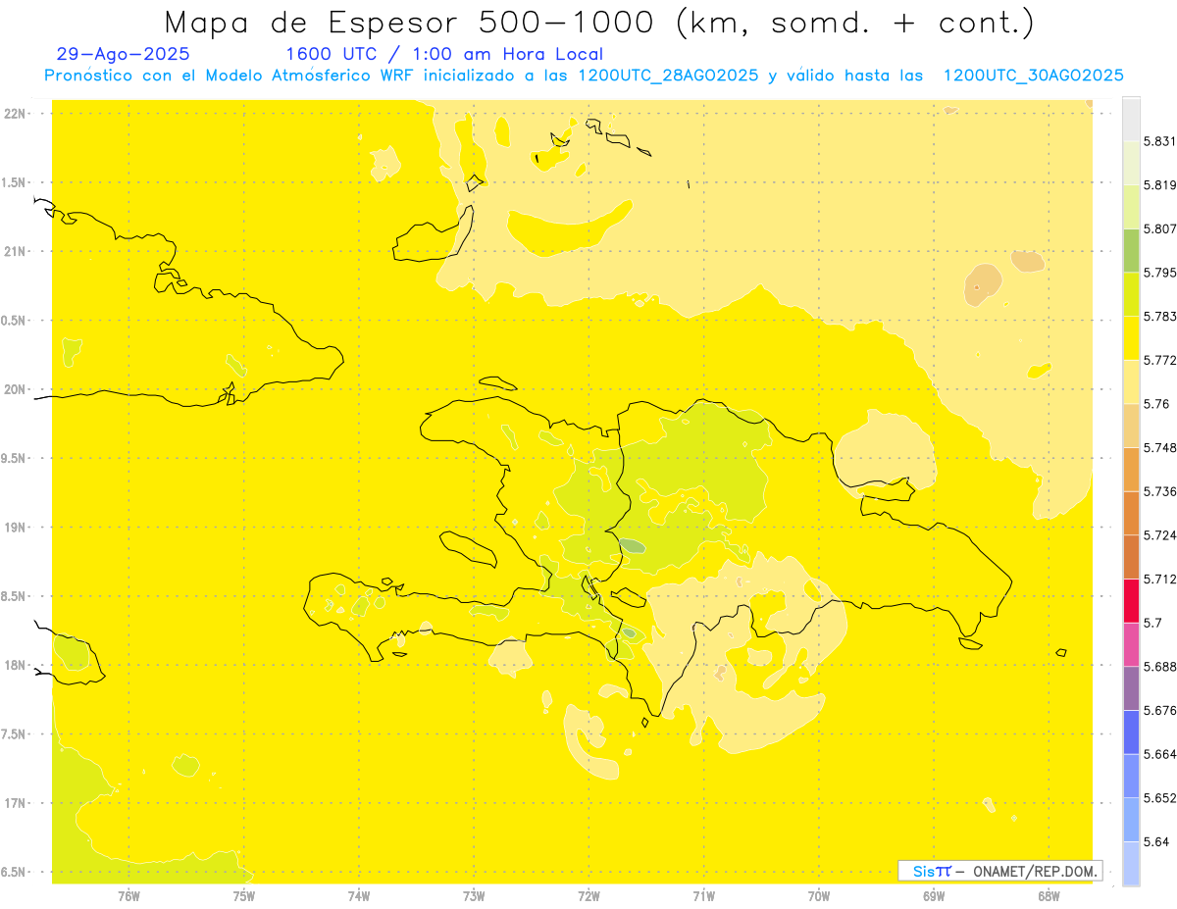Click the colorbar value 5.772

click(x=1160, y=360)
